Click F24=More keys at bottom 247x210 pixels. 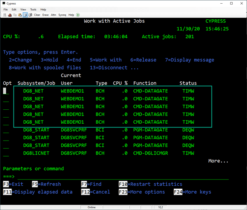tap(191, 192)
